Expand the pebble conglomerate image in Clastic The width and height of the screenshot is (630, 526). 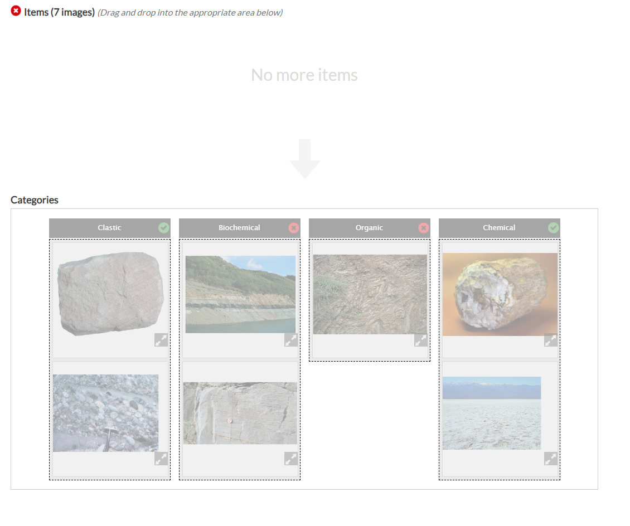point(161,459)
